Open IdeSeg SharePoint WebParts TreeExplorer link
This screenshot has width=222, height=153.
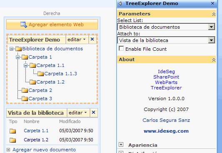click(x=166, y=80)
